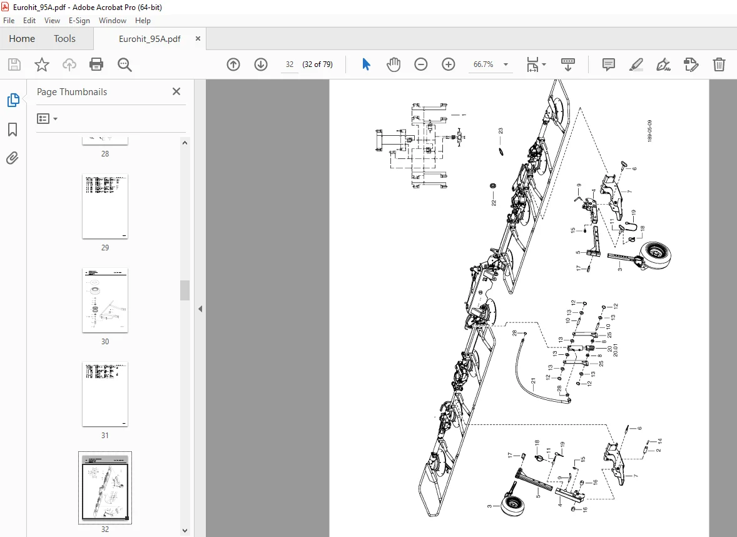Screen dimensions: 737x537
Task: Click the "(32 of 79)" page count text
Action: pyautogui.click(x=317, y=64)
